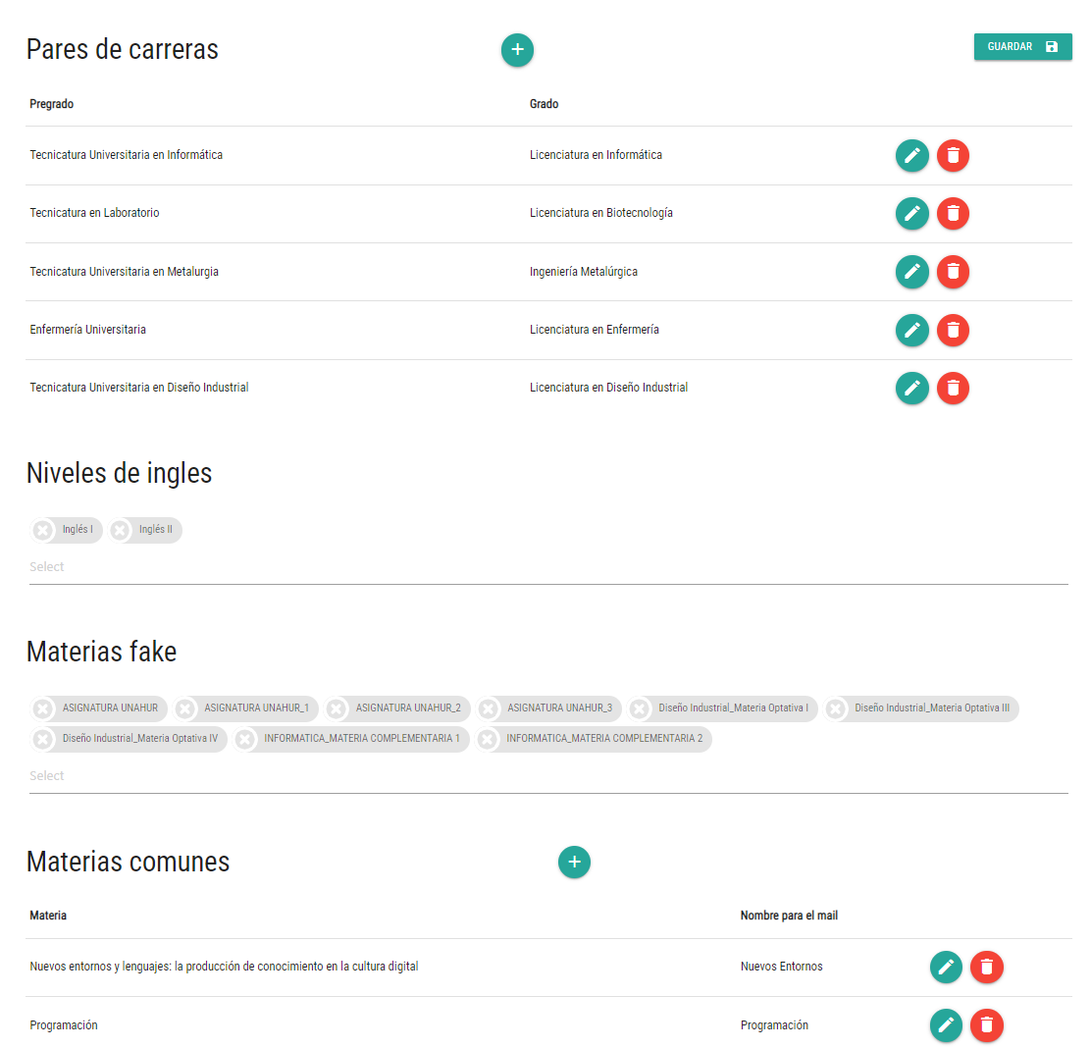
Task: Select the Licenciatura en Biotecnología entry
Action: 600,213
